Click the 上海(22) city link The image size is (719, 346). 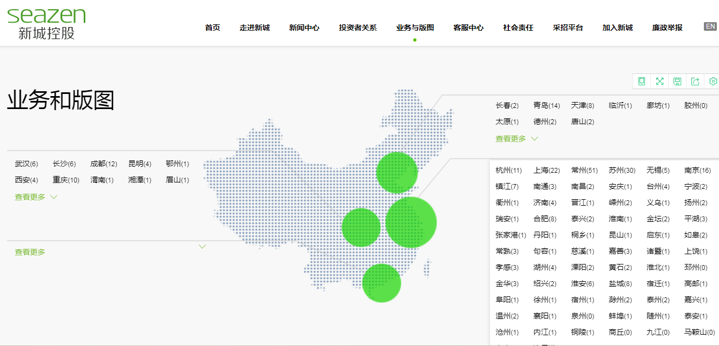tap(546, 171)
